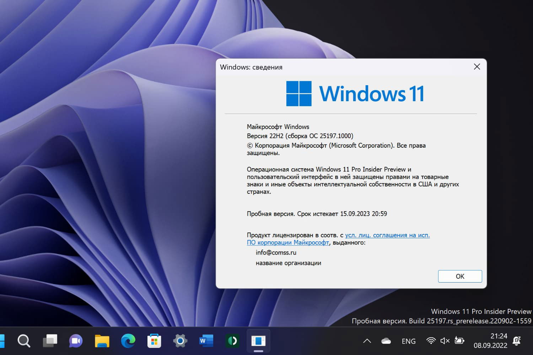Switch keyboard layout via ENG indicator
Screen dimensions: 533x355
pyautogui.click(x=409, y=341)
